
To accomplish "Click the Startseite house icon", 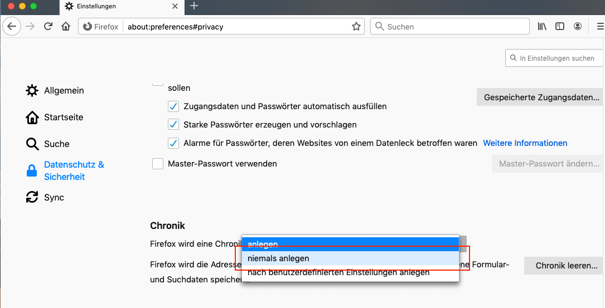I will click(x=32, y=118).
